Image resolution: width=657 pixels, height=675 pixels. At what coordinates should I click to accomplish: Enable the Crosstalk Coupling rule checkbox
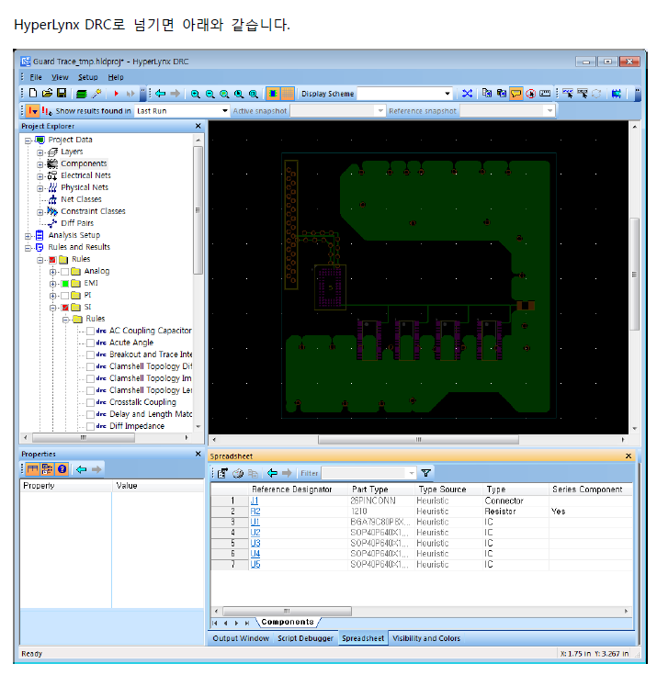[91, 402]
